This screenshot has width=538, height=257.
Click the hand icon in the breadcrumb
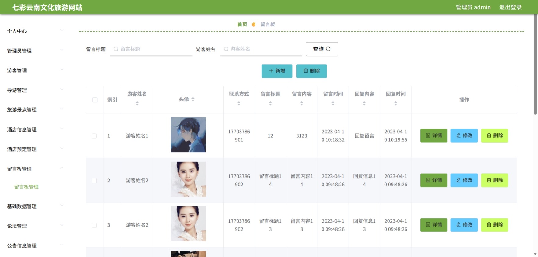(x=253, y=24)
